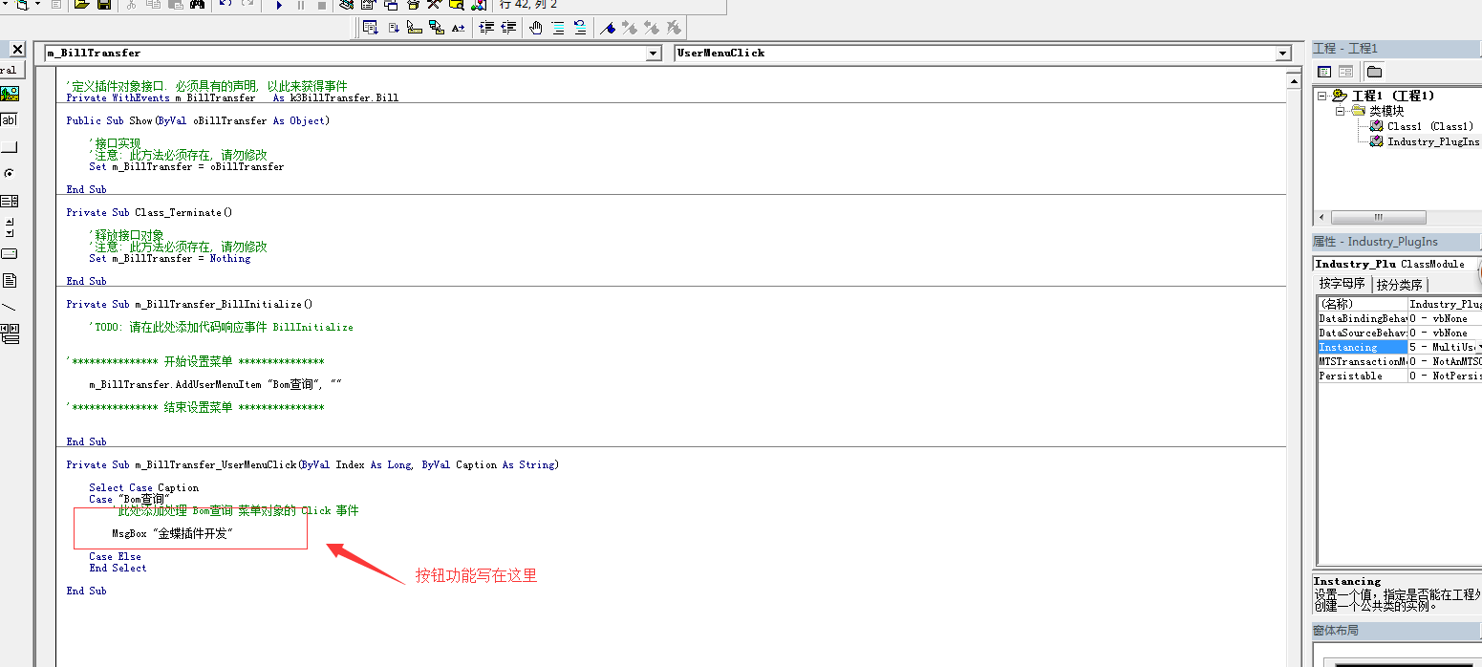Viewport: 1482px width, 667px height.
Task: Select OptionButton control in toolbox
Action: tap(9, 174)
